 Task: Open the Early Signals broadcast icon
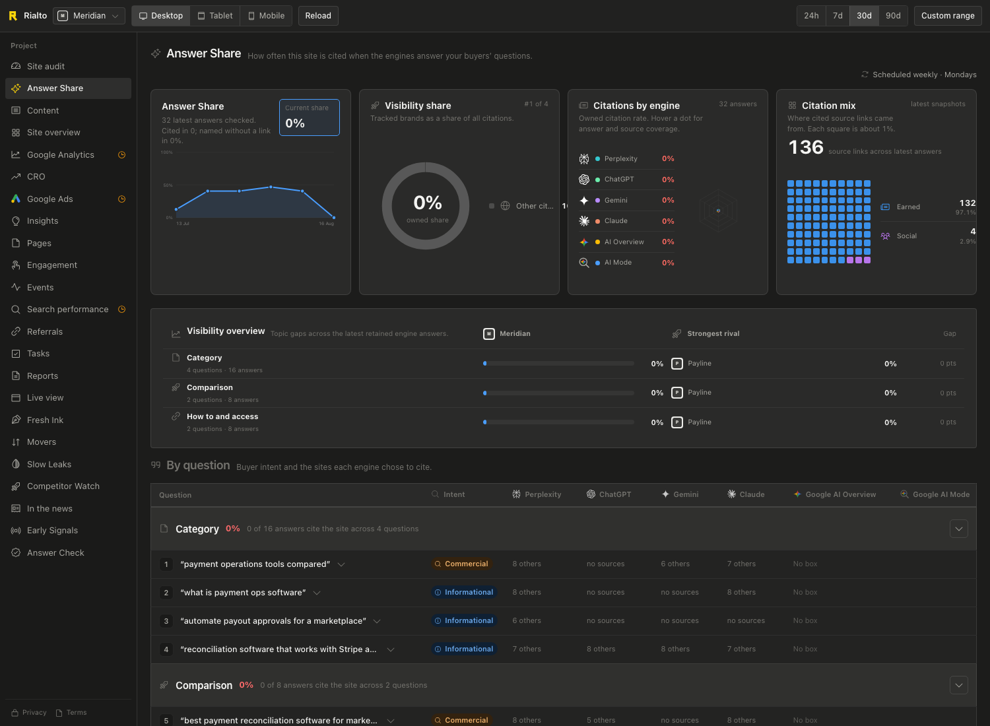coord(16,531)
